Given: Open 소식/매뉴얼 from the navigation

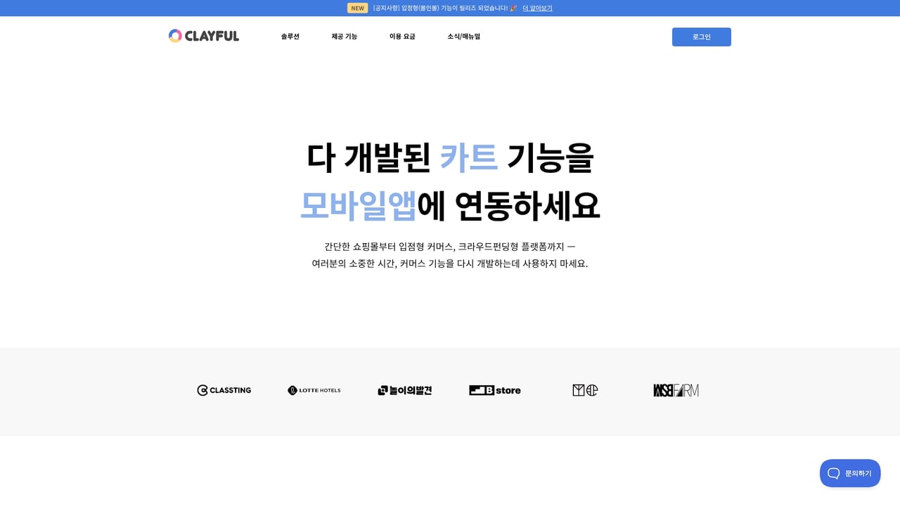Looking at the screenshot, I should click(x=463, y=36).
